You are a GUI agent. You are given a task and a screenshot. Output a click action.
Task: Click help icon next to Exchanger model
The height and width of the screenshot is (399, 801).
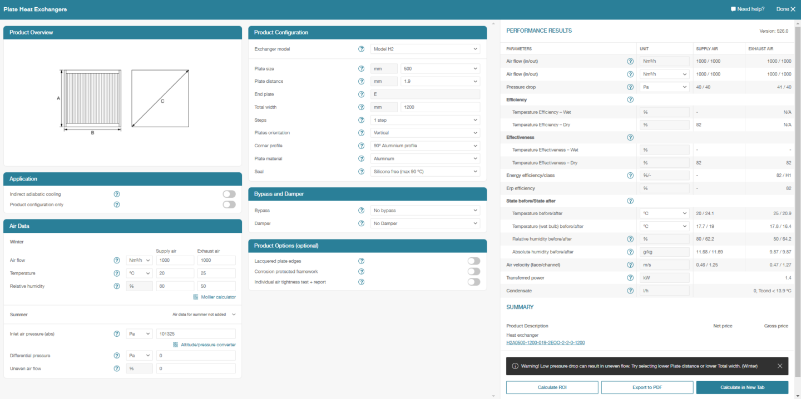tap(362, 49)
